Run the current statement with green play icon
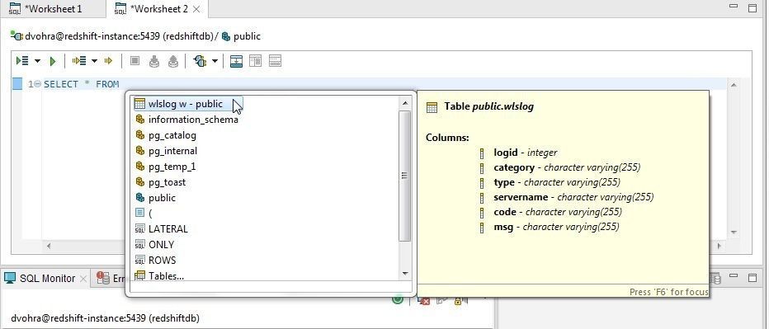The image size is (769, 329). coord(53,61)
